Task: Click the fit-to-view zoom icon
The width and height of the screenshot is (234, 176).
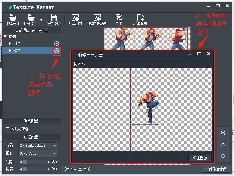Action: 223,144
